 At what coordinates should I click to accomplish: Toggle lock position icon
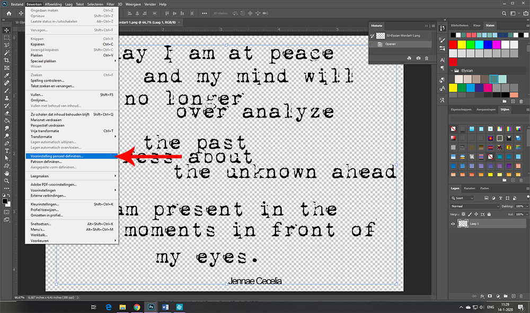(x=476, y=214)
